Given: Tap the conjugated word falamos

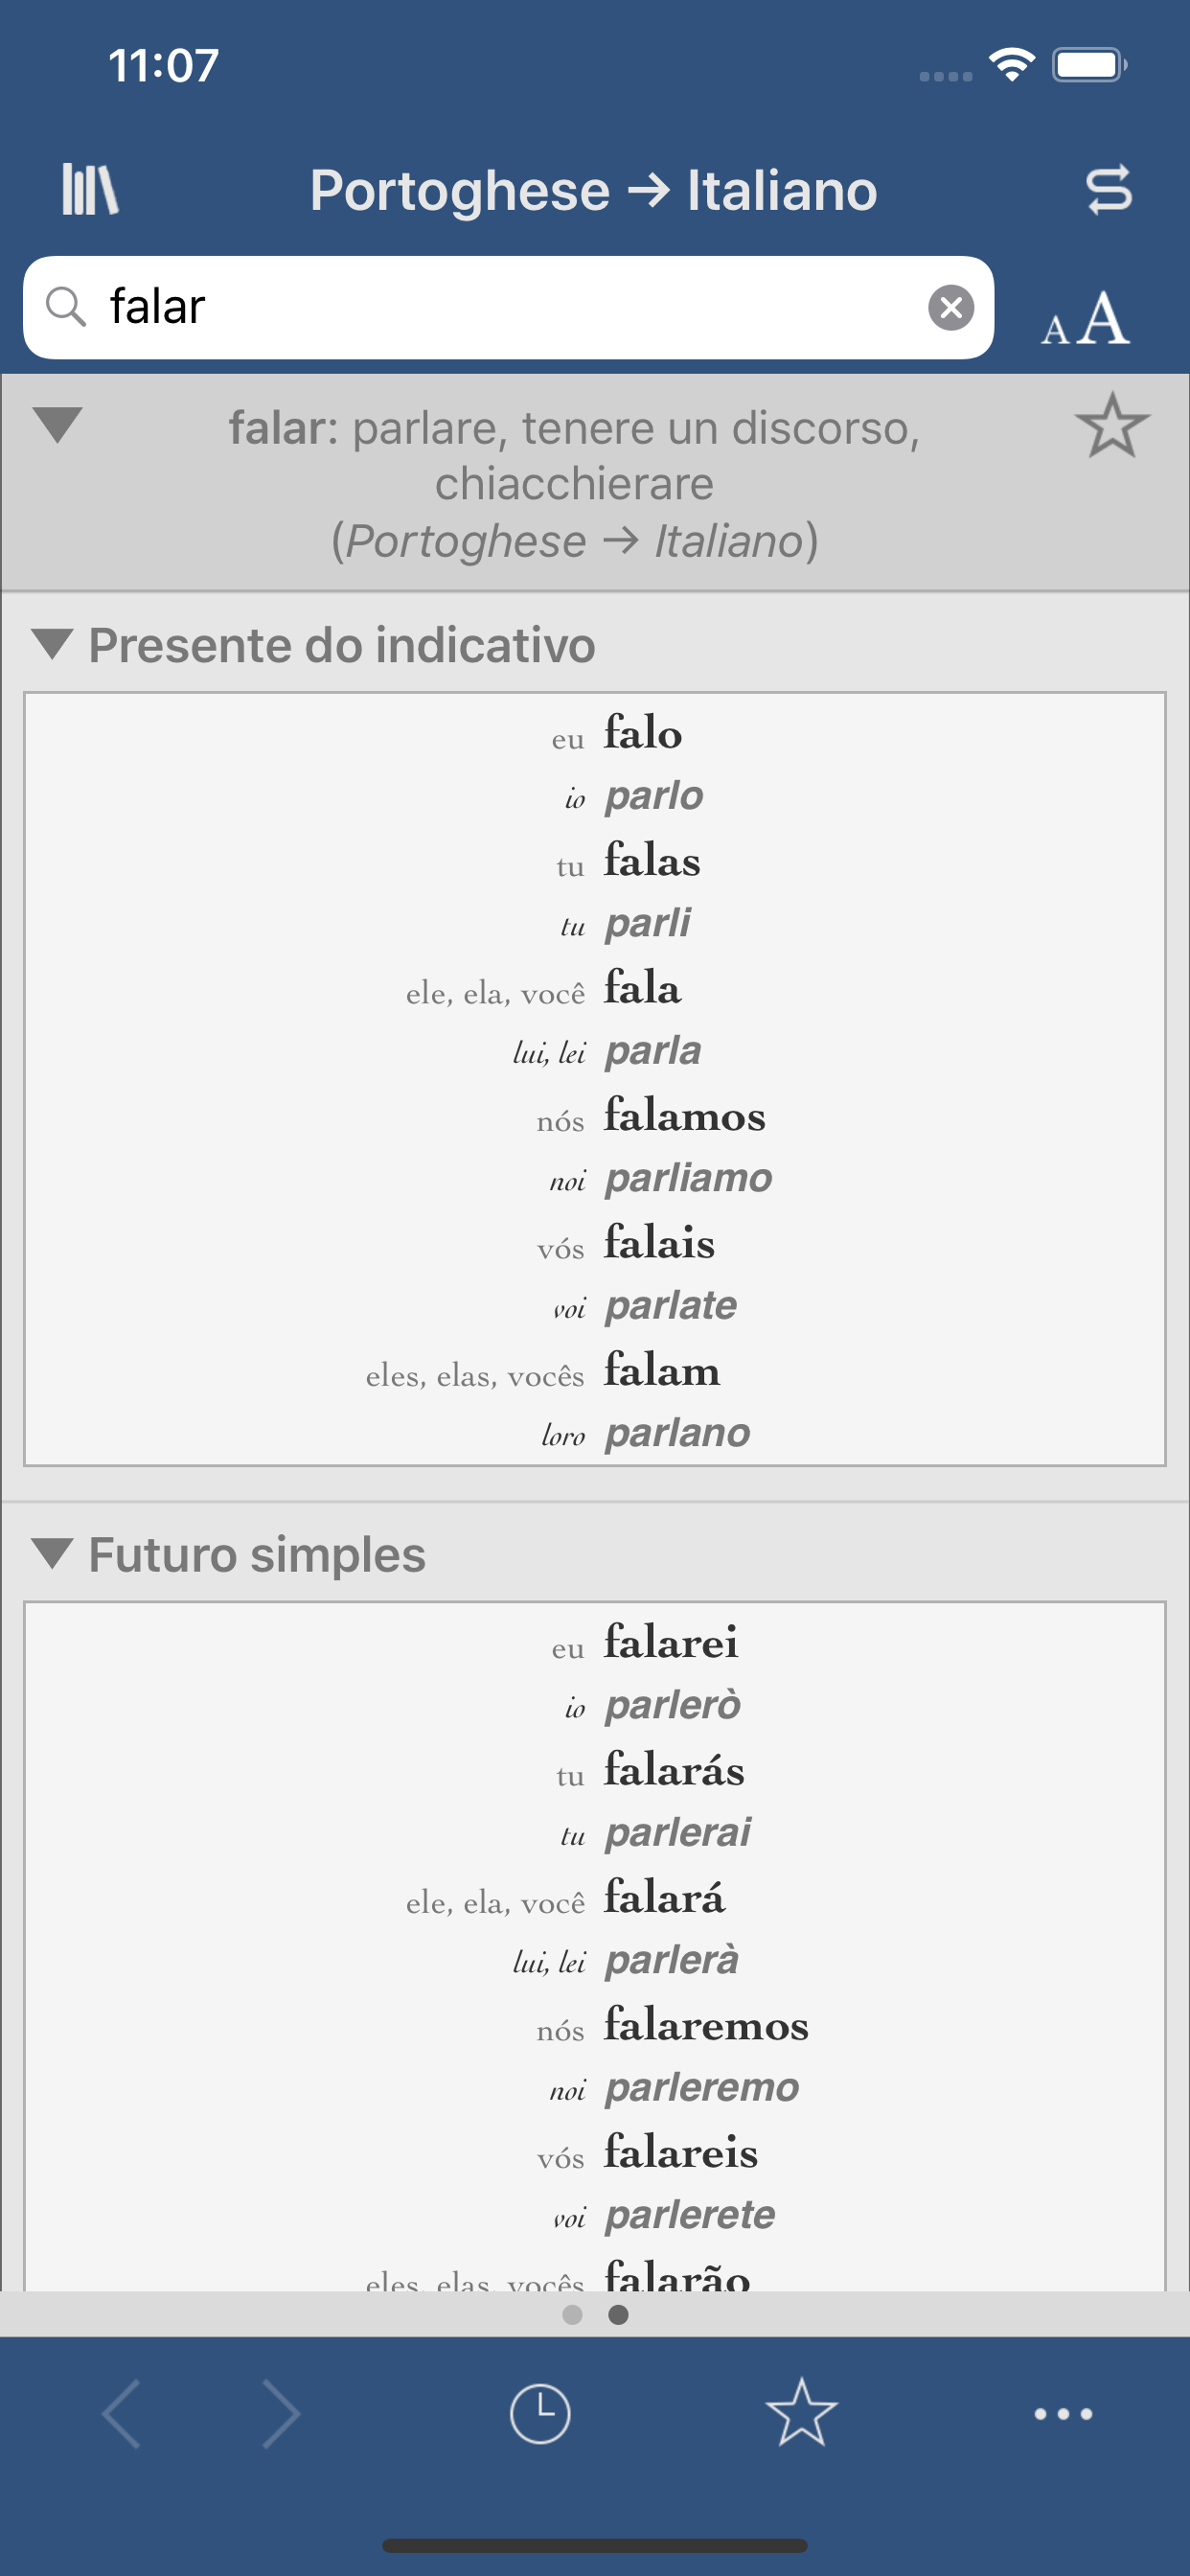Looking at the screenshot, I should tap(684, 1115).
